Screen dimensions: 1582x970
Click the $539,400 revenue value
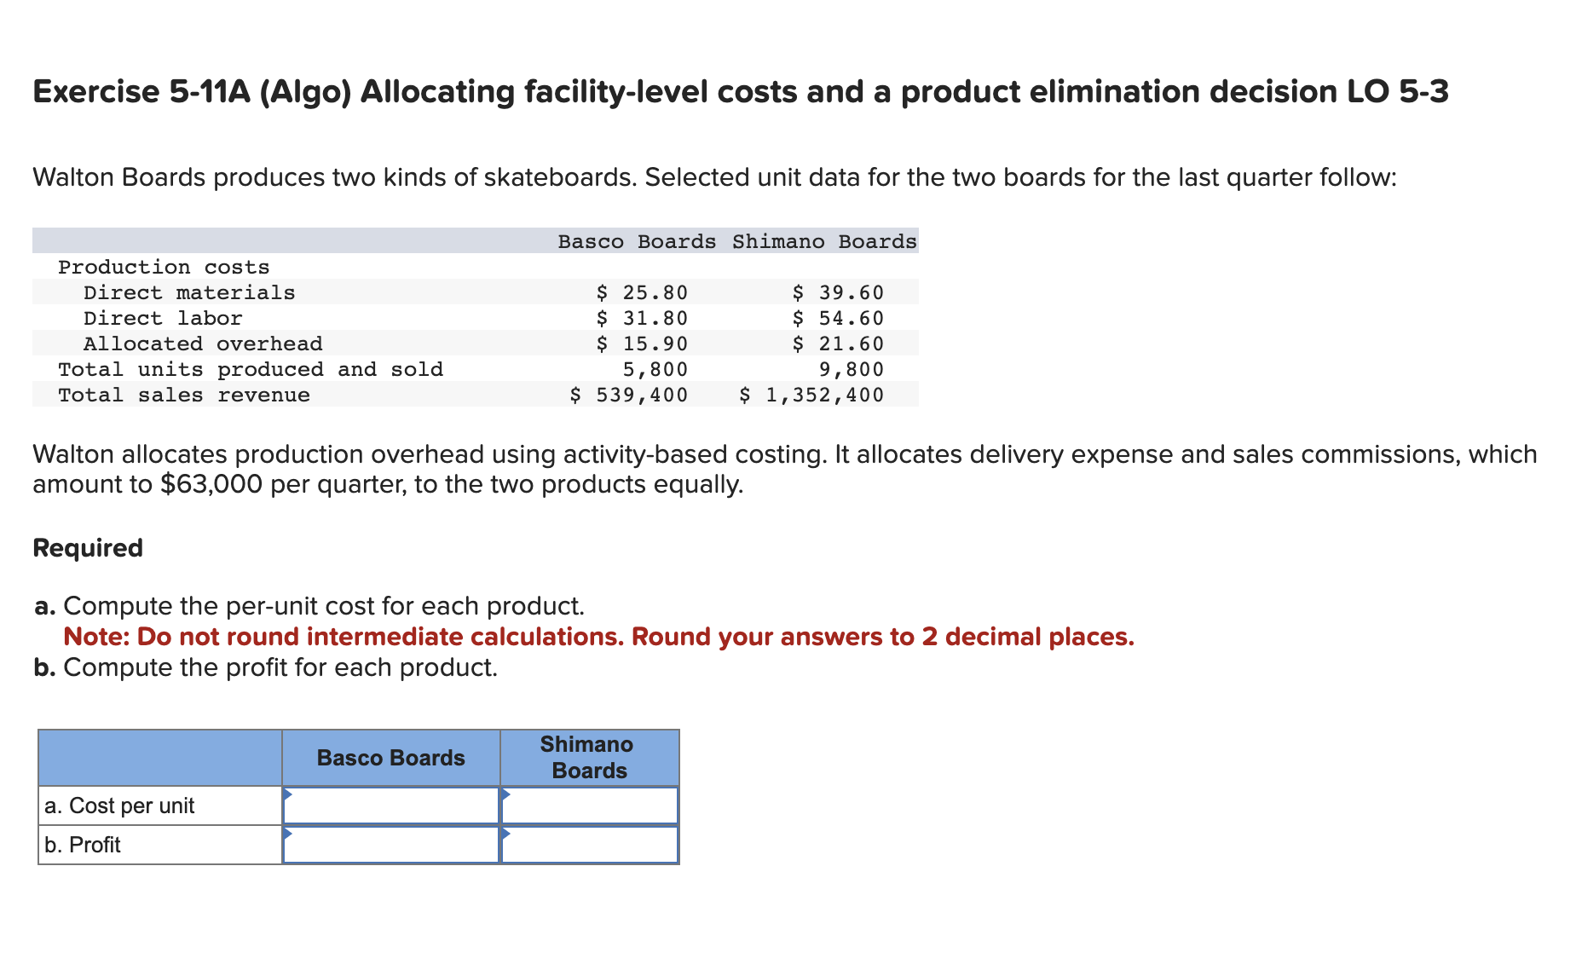click(x=630, y=395)
